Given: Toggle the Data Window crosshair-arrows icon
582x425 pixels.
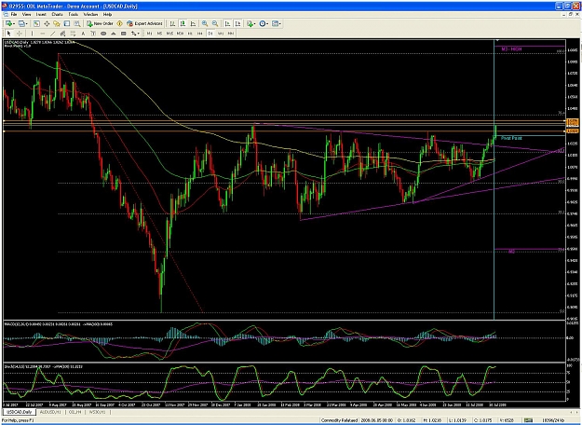Looking at the screenshot, I should pos(47,23).
